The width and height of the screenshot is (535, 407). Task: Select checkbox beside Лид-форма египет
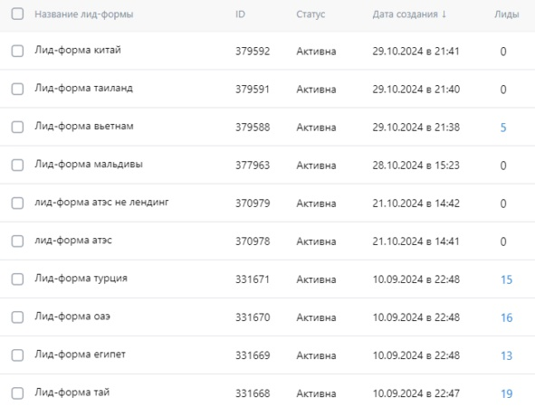pyautogui.click(x=17, y=355)
